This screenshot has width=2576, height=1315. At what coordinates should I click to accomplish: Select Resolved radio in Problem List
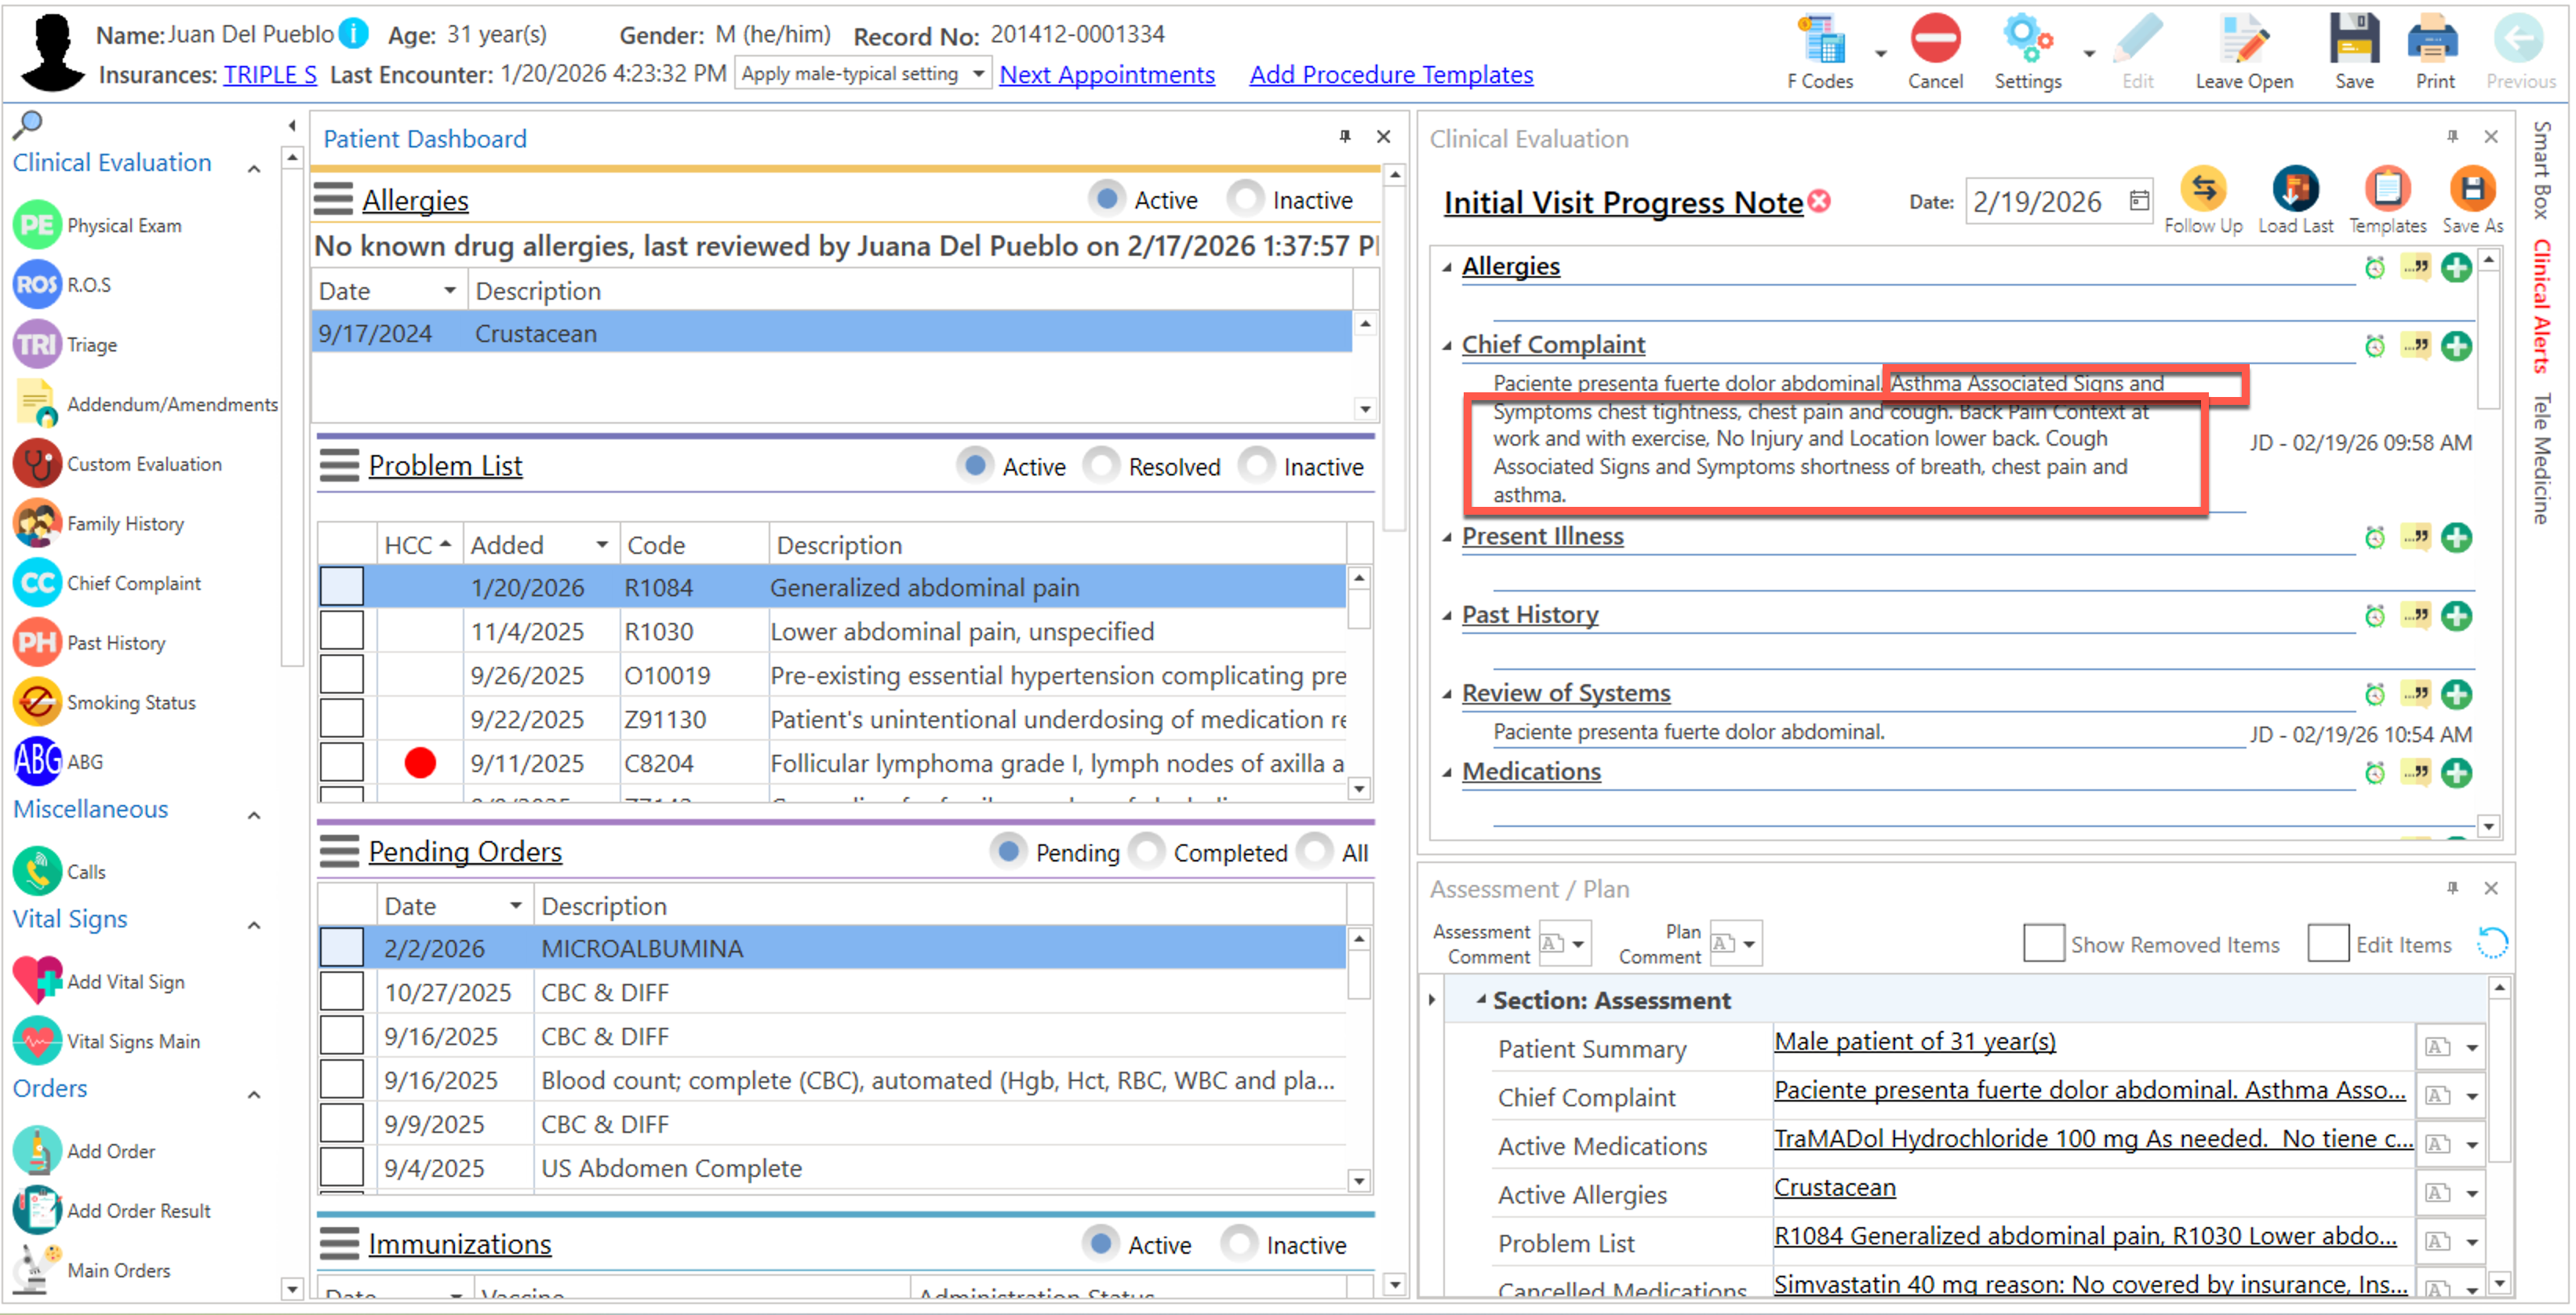tap(1101, 465)
